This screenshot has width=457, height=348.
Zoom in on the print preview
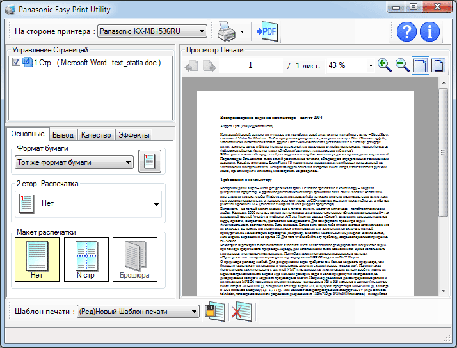(384, 65)
